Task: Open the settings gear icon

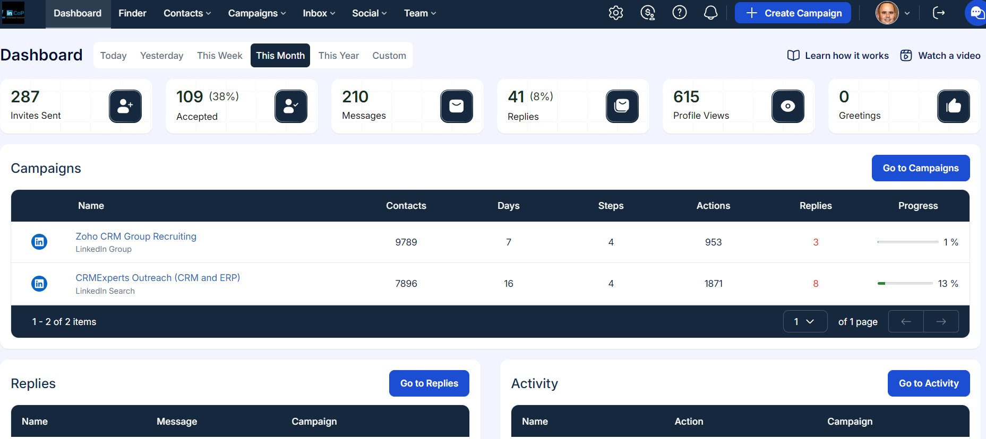Action: click(615, 13)
